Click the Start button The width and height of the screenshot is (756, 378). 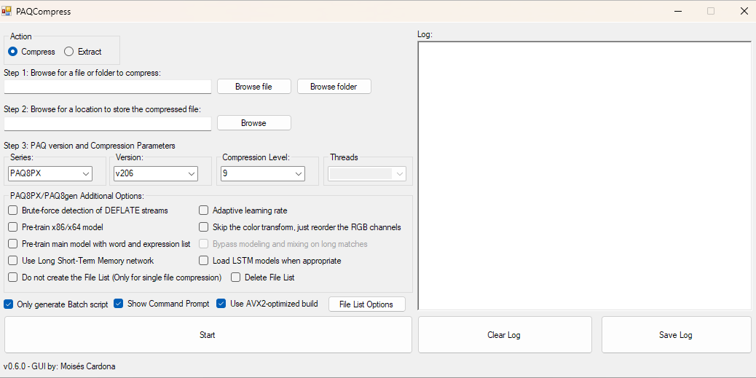point(208,334)
